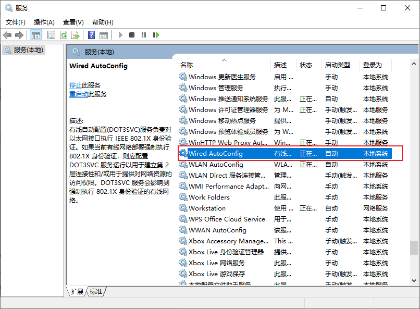The image size is (420, 309).
Task: Click the 重启动 service link
Action: (x=79, y=94)
